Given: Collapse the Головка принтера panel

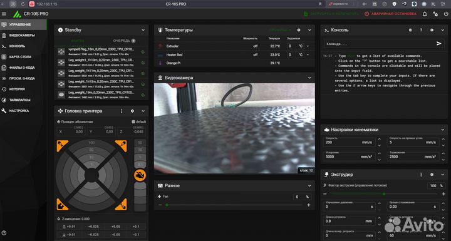Looking at the screenshot, I should tap(143, 111).
